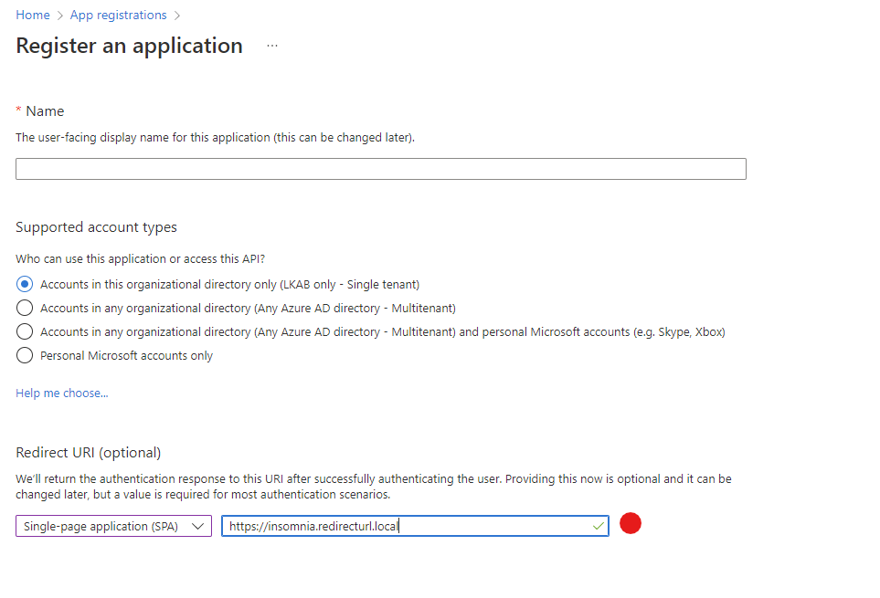This screenshot has height=598, width=880.
Task: Choose Personal Microsoft accounts only
Action: click(25, 355)
